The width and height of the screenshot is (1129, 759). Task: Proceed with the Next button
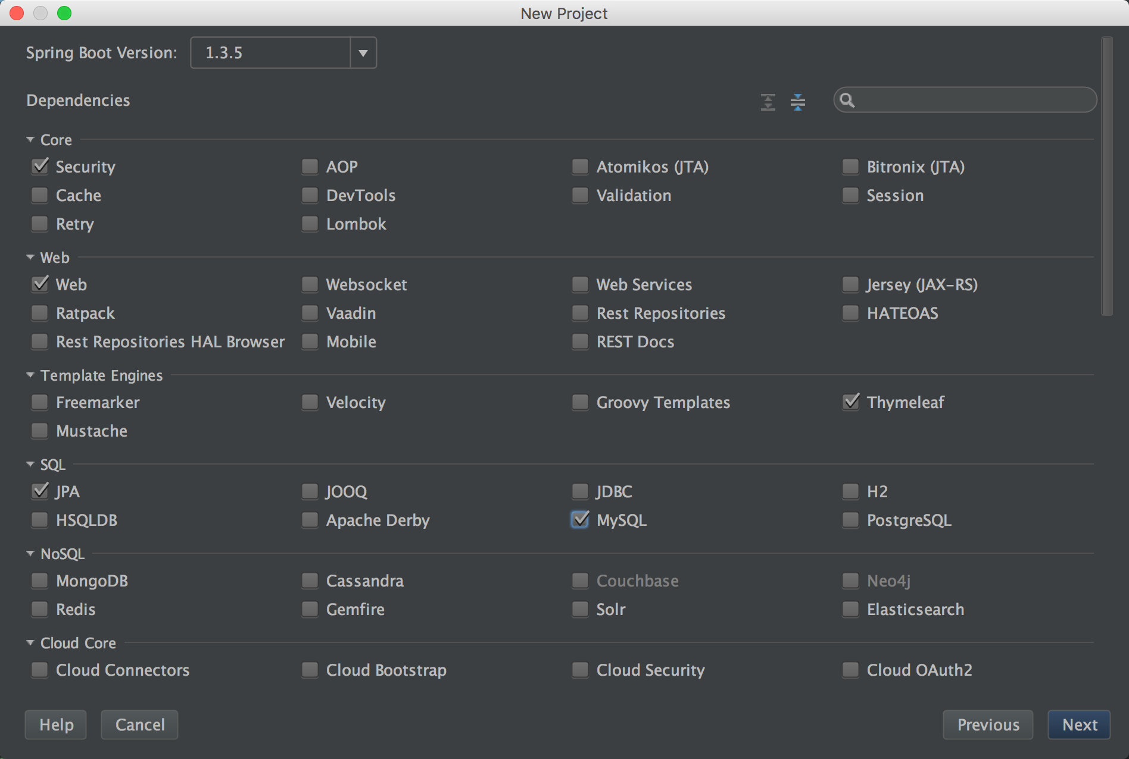click(1079, 724)
